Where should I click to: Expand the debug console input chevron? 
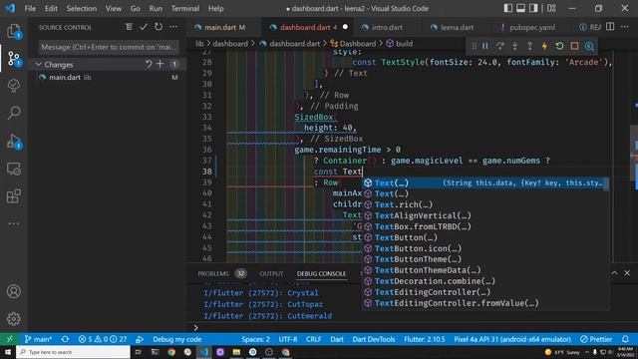click(195, 328)
